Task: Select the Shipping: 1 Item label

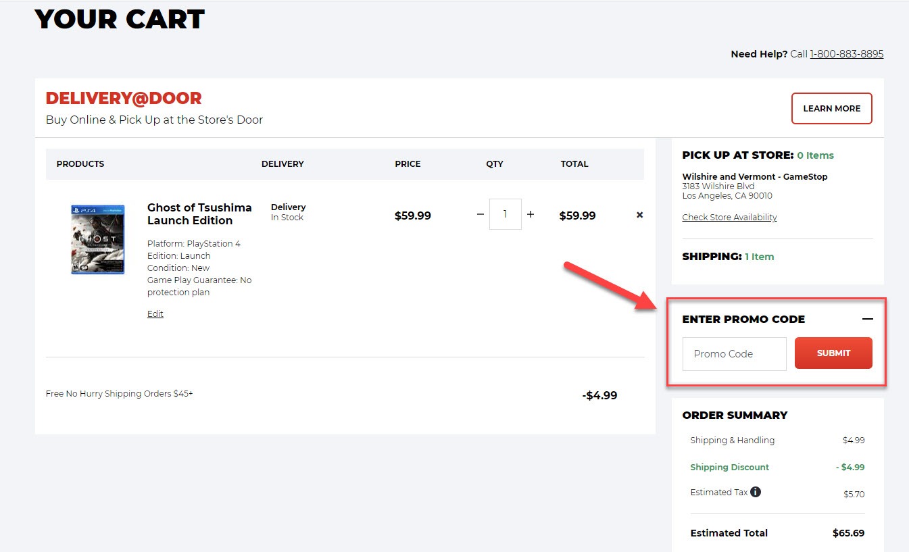Action: 728,257
